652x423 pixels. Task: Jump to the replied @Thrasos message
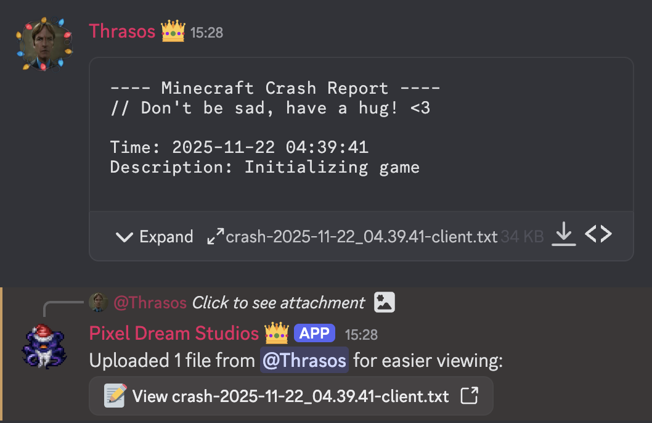tap(150, 303)
